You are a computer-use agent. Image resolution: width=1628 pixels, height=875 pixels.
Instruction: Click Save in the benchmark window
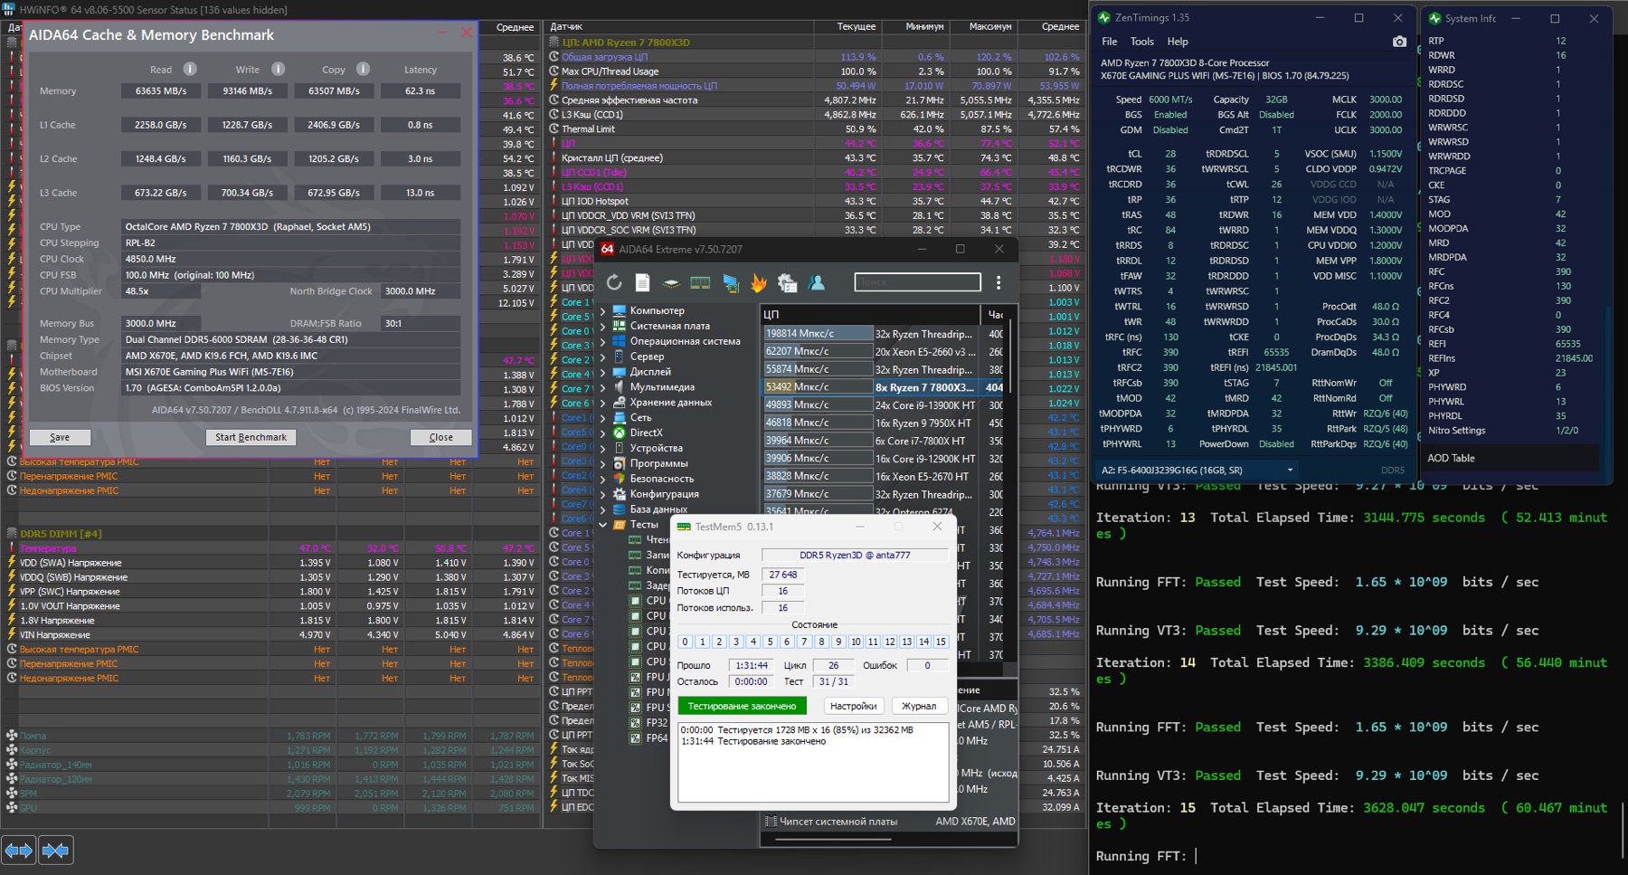[x=60, y=437]
